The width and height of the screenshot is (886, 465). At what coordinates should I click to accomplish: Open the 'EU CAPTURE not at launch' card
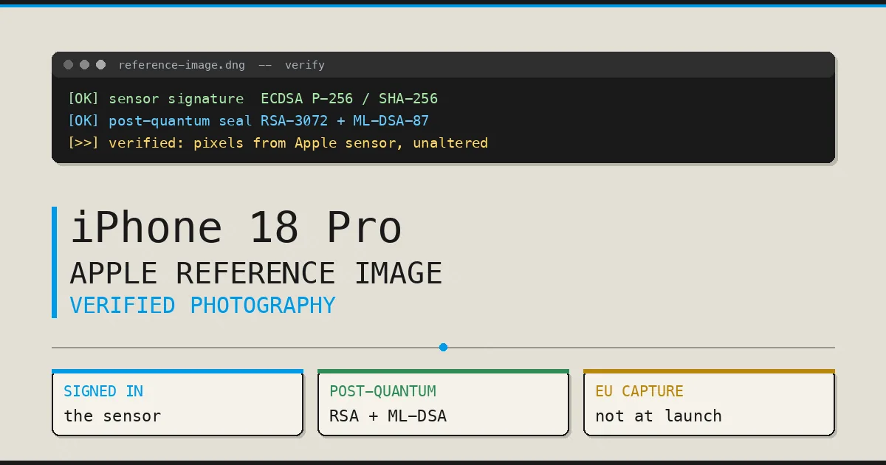point(709,403)
